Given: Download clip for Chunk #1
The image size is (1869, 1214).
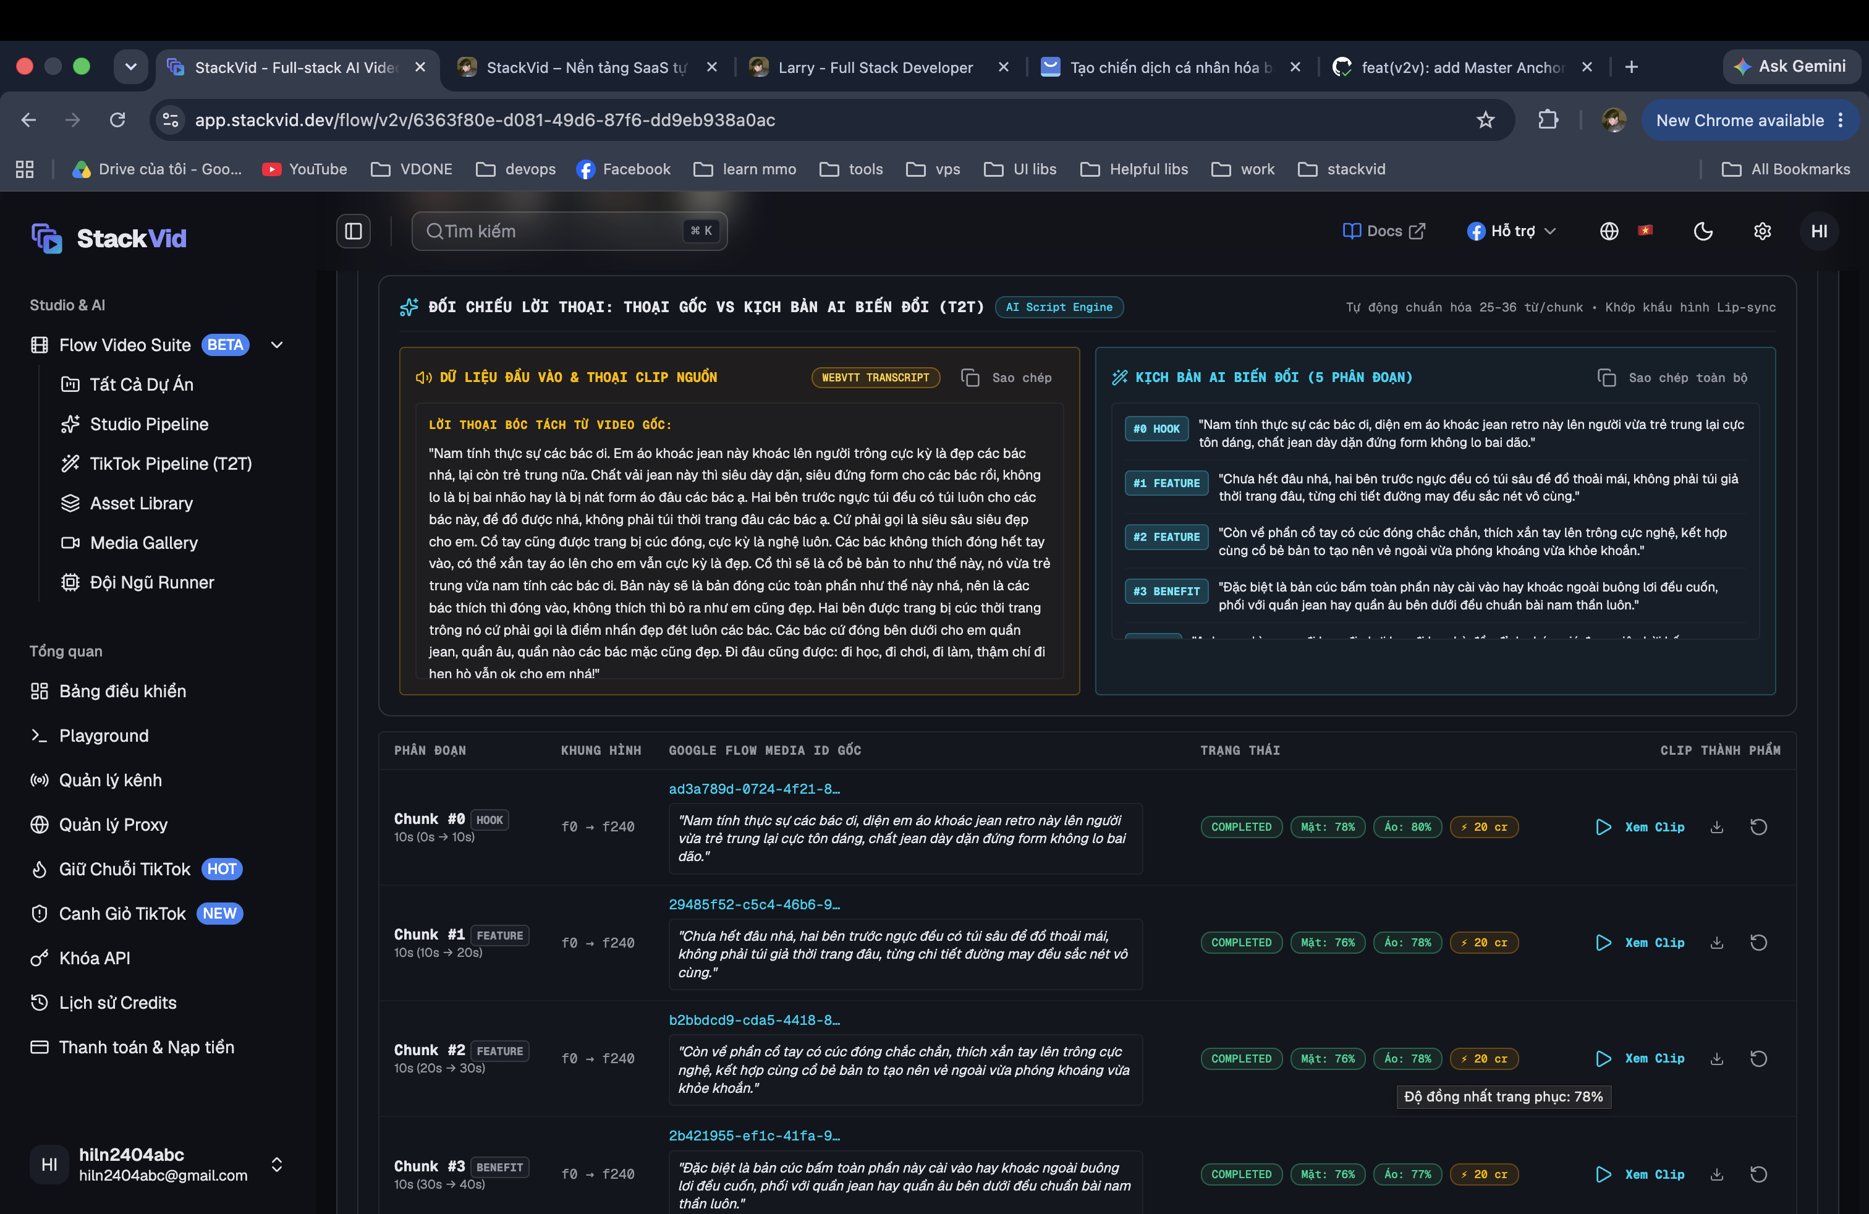Looking at the screenshot, I should coord(1717,942).
